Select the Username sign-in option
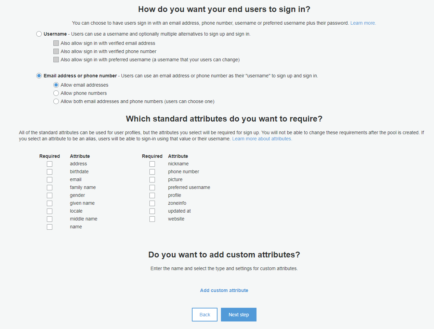This screenshot has width=434, height=329. click(x=39, y=34)
